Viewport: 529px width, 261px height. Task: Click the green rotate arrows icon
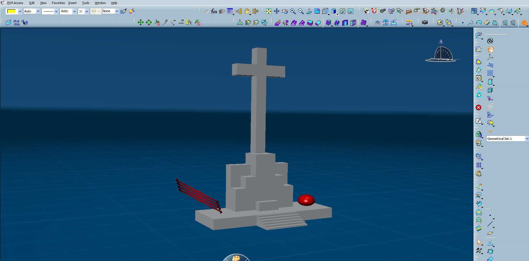[149, 22]
